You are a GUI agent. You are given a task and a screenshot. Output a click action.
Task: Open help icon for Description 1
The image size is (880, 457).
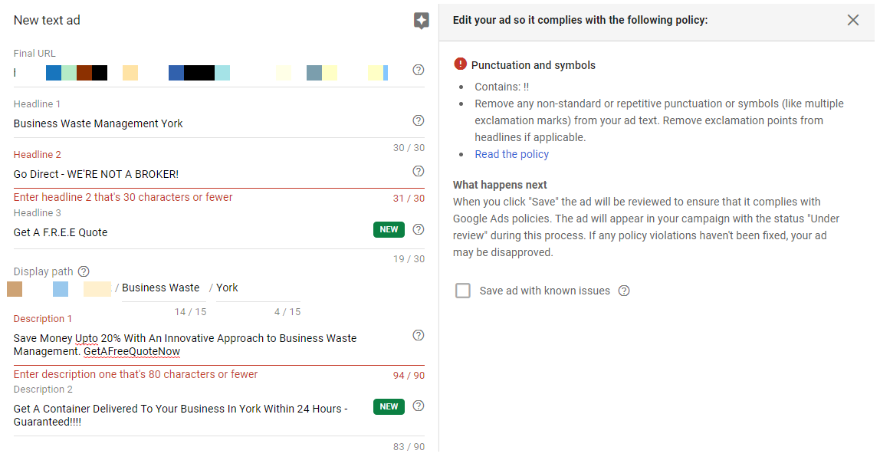tap(419, 335)
